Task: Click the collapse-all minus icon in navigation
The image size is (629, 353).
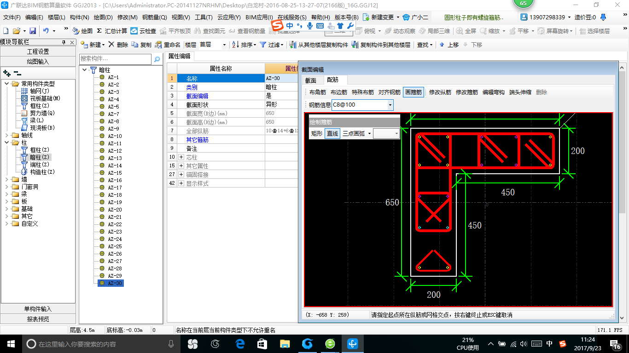Action: point(17,73)
